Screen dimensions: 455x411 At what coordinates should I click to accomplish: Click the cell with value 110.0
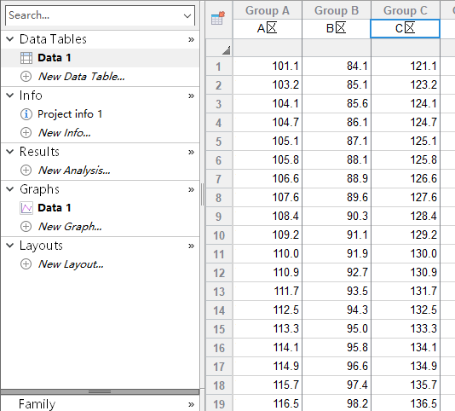pos(268,254)
